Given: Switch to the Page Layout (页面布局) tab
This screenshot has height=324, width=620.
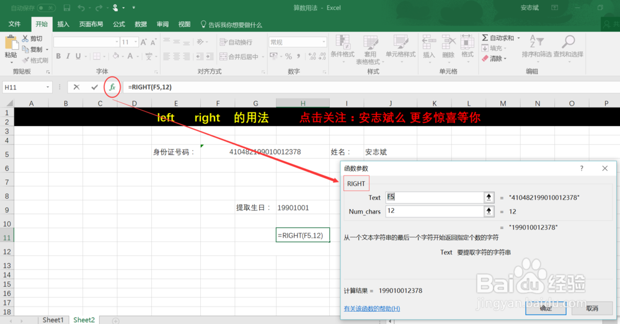Looking at the screenshot, I should click(x=91, y=24).
